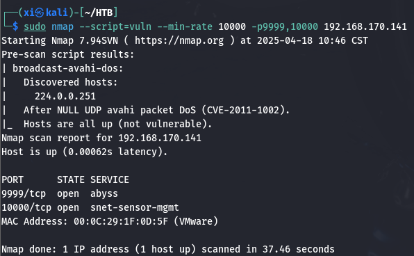414x256 pixels.
Task: Click the https://nmap.org link
Action: click(x=179, y=41)
